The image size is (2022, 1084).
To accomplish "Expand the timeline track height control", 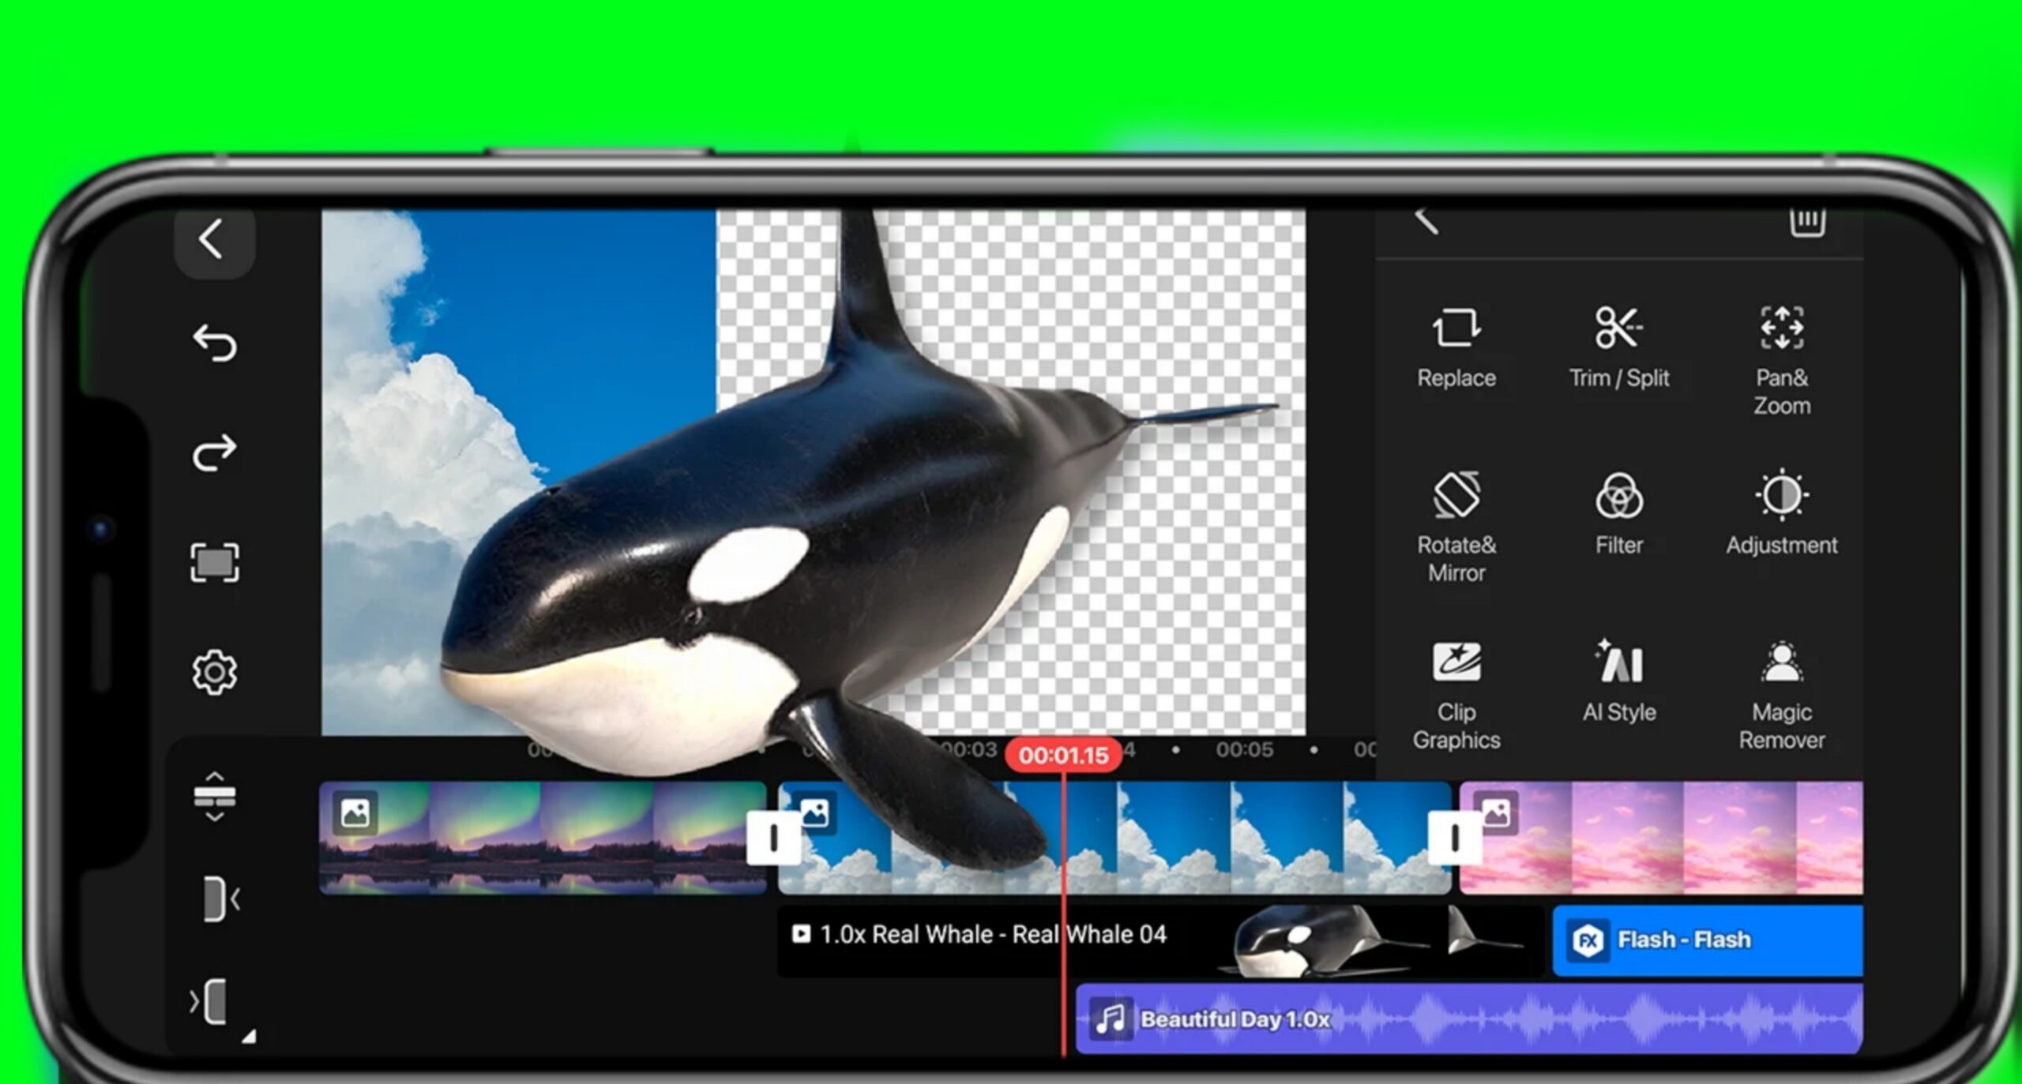I will tap(214, 796).
